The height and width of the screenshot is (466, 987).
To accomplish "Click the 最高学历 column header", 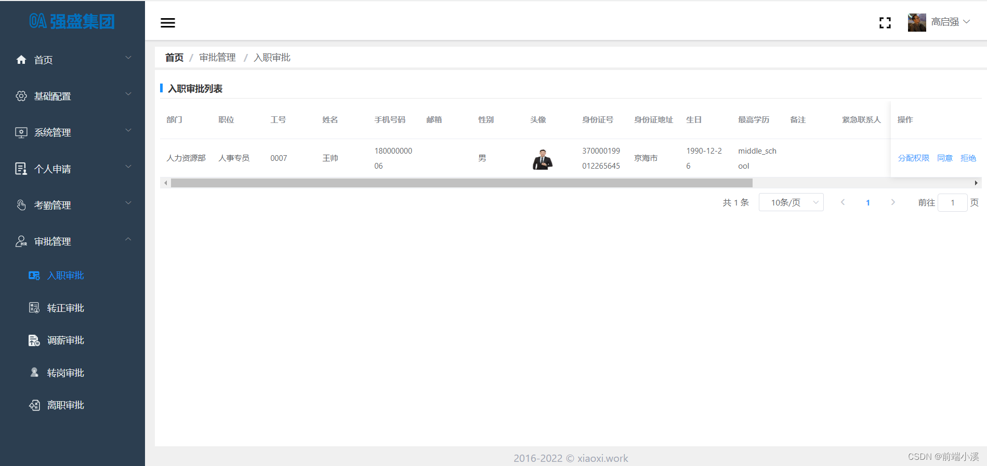I will coord(754,120).
